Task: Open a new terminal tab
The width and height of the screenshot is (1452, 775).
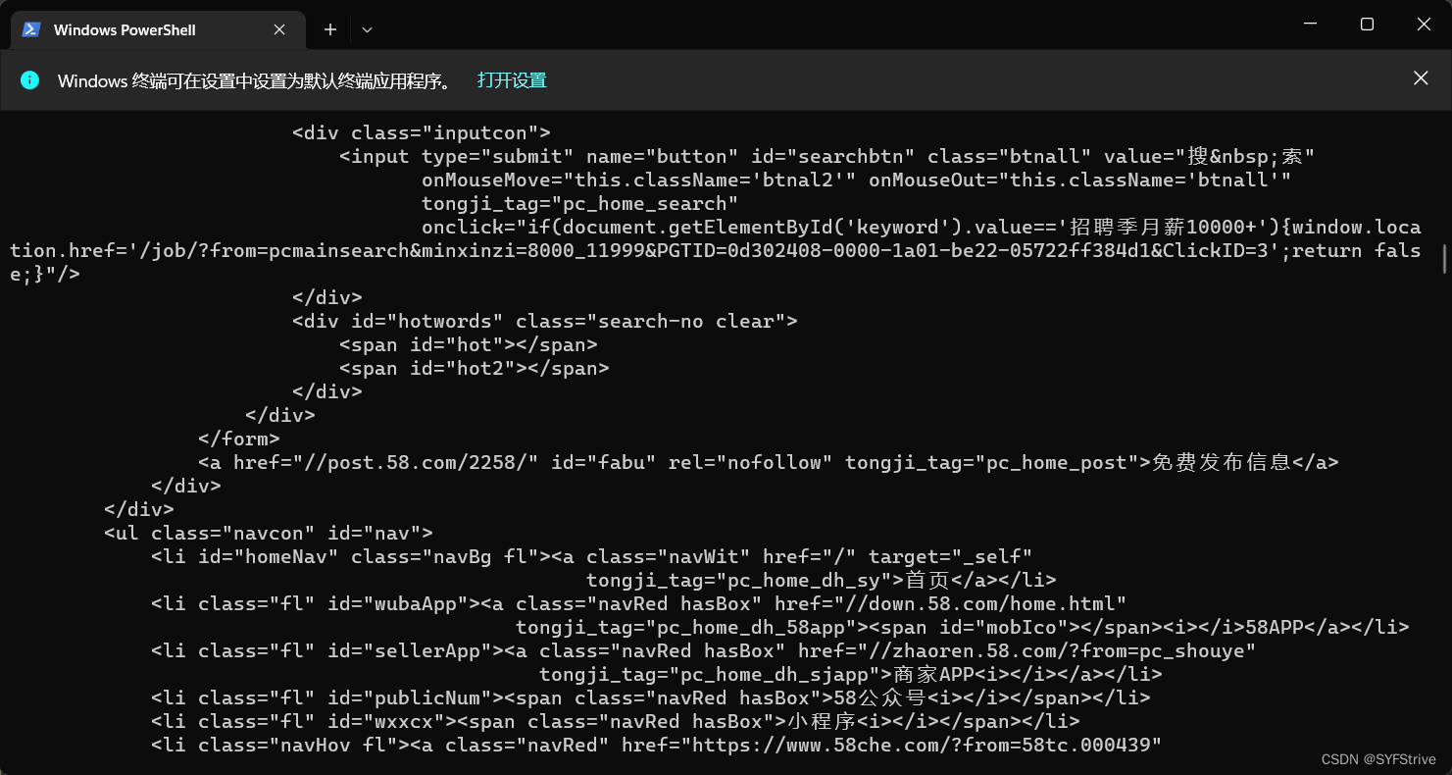Action: [330, 29]
